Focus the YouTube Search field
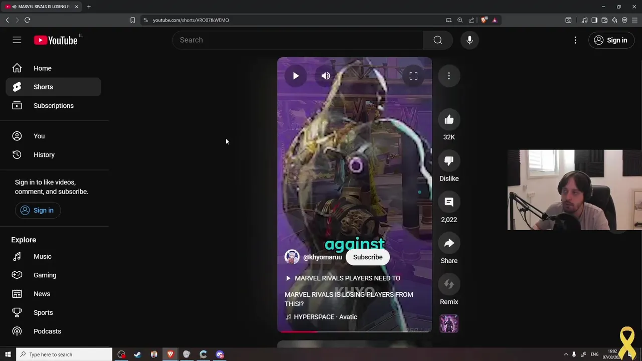Viewport: 642px width, 361px height. [297, 40]
